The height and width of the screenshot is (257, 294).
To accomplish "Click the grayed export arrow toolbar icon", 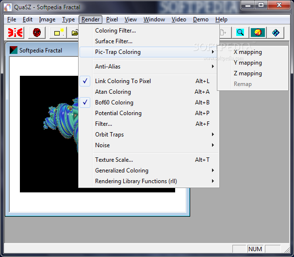I will 223,33.
